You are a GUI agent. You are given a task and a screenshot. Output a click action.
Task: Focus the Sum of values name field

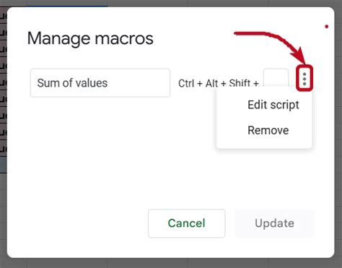click(100, 83)
